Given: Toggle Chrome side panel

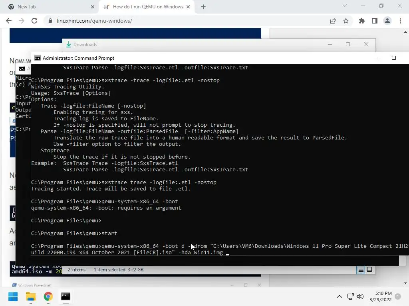Looking at the screenshot, I should point(375,21).
